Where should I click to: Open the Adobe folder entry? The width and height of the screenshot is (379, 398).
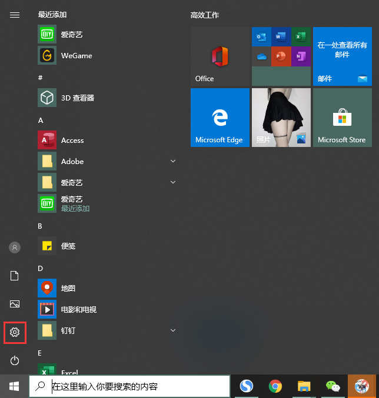(x=107, y=161)
